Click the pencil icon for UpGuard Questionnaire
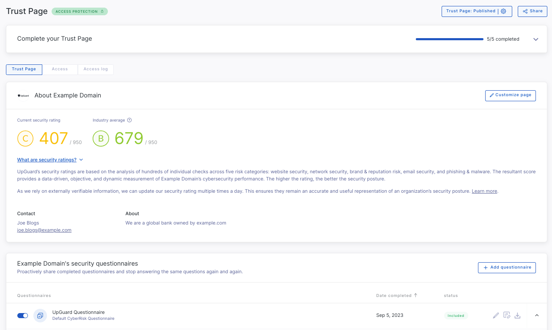The height and width of the screenshot is (330, 552). click(x=496, y=316)
